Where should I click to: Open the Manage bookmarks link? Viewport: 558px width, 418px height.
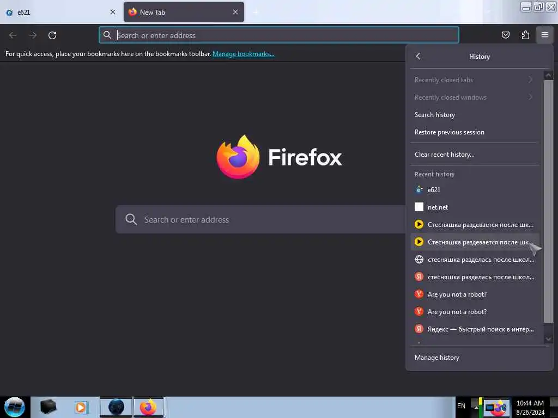click(x=244, y=54)
